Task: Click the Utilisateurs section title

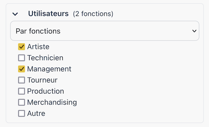Action: click(48, 14)
